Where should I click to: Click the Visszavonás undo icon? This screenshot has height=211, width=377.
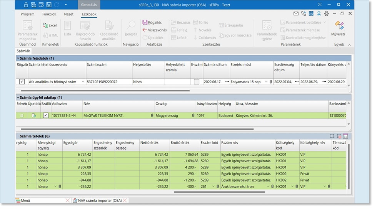tap(145, 30)
